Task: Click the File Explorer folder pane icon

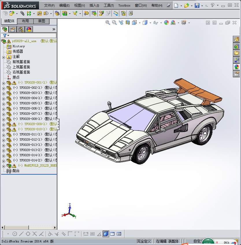Action: point(237,53)
